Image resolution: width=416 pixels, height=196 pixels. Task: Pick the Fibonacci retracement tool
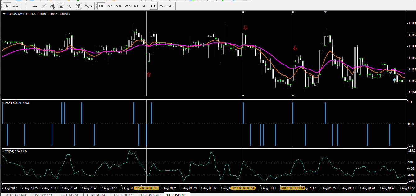tap(61, 6)
